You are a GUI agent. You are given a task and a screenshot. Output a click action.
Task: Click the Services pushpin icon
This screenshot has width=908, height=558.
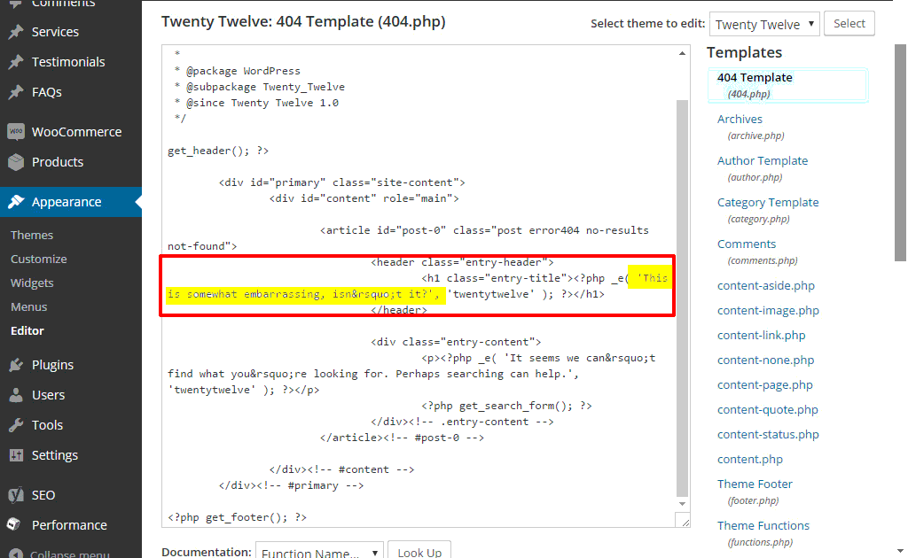coord(16,32)
